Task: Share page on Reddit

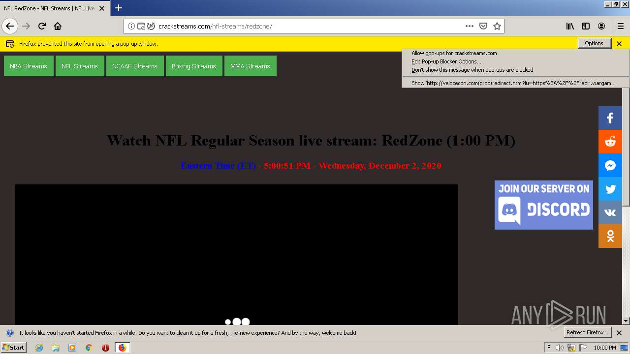Action: click(x=610, y=142)
